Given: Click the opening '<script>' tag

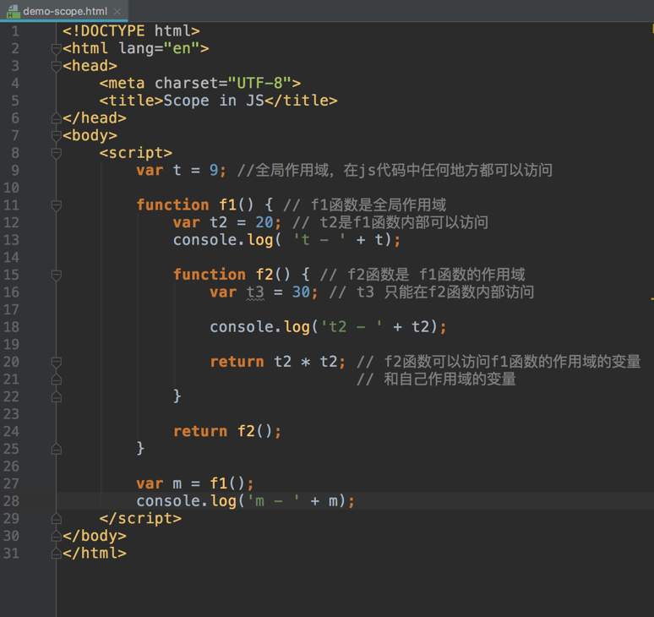Looking at the screenshot, I should (x=135, y=153).
